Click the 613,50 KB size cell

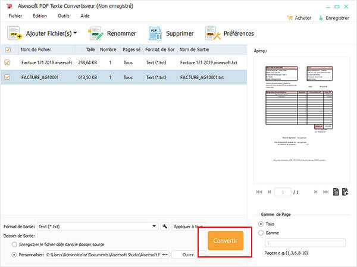[x=87, y=77]
